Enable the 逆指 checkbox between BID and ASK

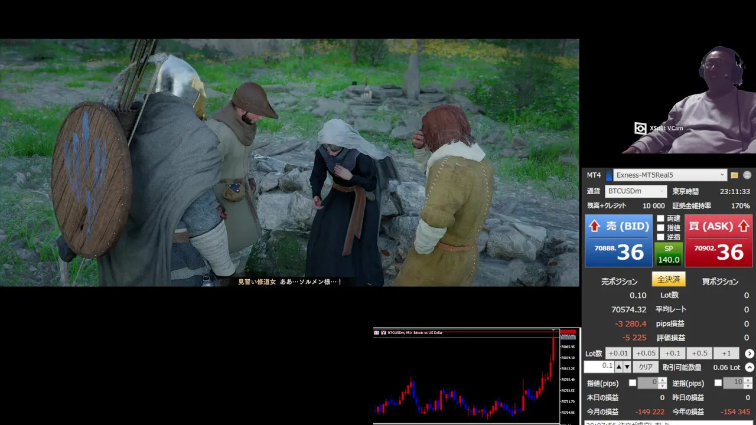point(660,237)
